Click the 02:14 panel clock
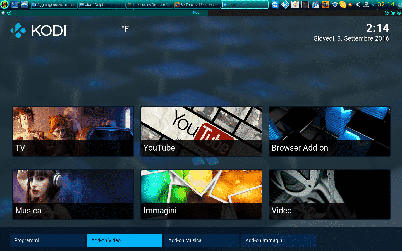This screenshot has width=402, height=251. click(x=386, y=4)
